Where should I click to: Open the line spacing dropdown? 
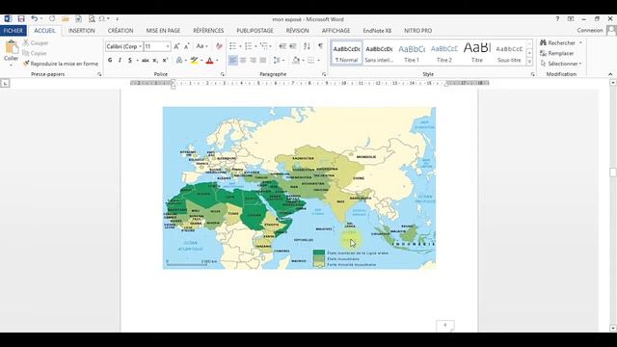pyautogui.click(x=279, y=60)
